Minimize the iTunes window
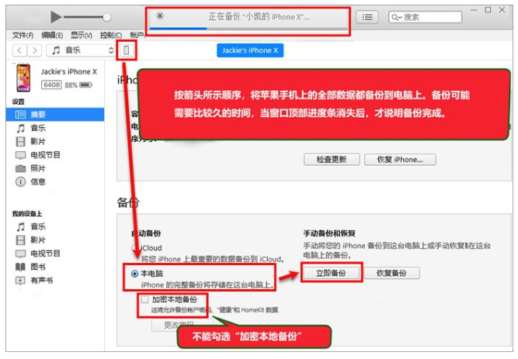The height and width of the screenshot is (359, 518). point(474,10)
